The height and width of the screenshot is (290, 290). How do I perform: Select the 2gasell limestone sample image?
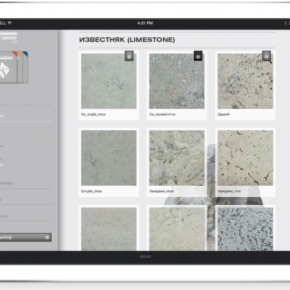tap(246, 81)
